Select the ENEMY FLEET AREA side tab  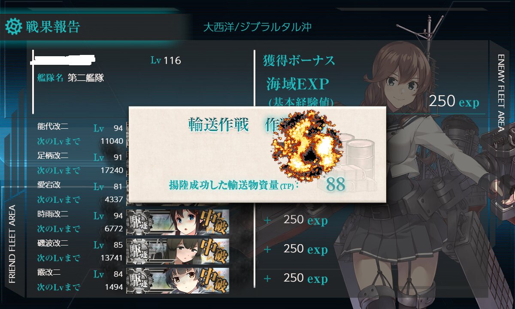[x=501, y=92]
